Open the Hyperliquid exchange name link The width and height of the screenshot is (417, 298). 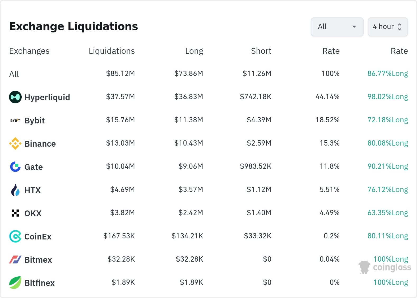pos(47,97)
